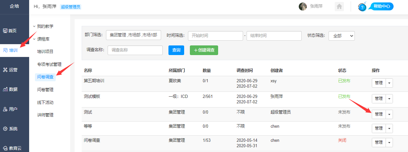This screenshot has height=152, width=408.
Task: Click the home icon in top bar
Action: [x=339, y=6]
